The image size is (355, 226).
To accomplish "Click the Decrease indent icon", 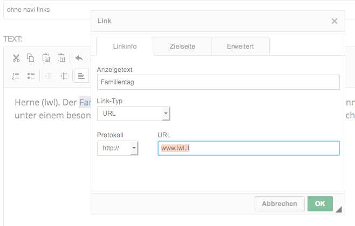I will pyautogui.click(x=49, y=76).
